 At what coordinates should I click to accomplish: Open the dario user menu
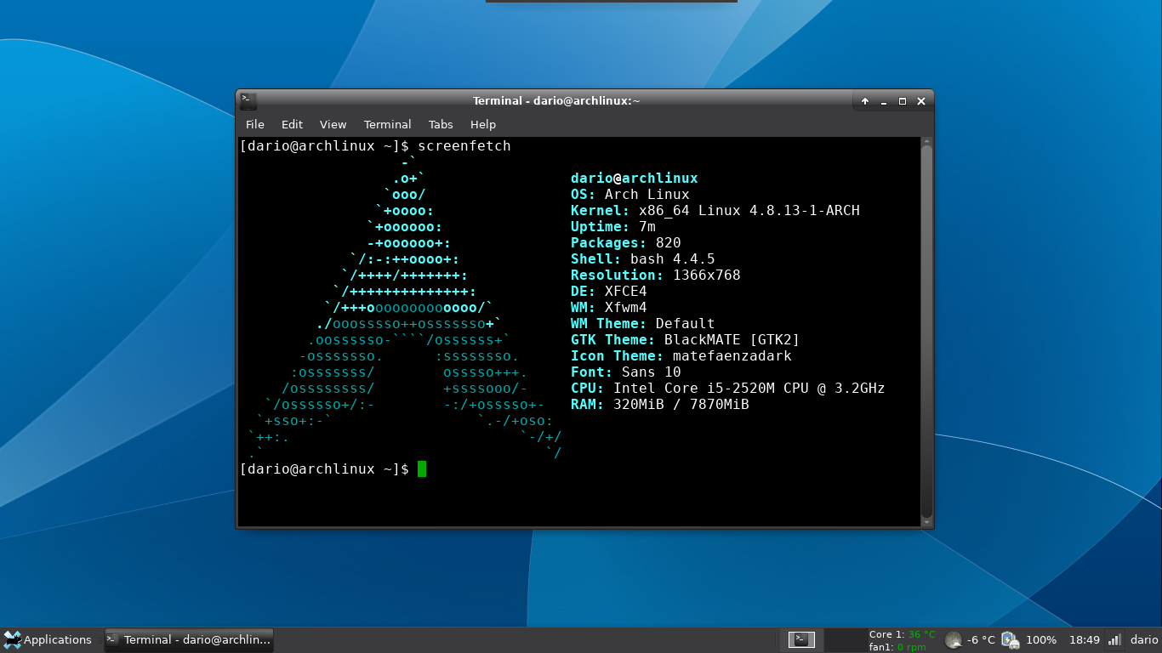(x=1144, y=639)
